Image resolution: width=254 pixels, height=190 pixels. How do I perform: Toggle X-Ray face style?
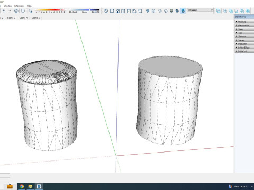148,11
